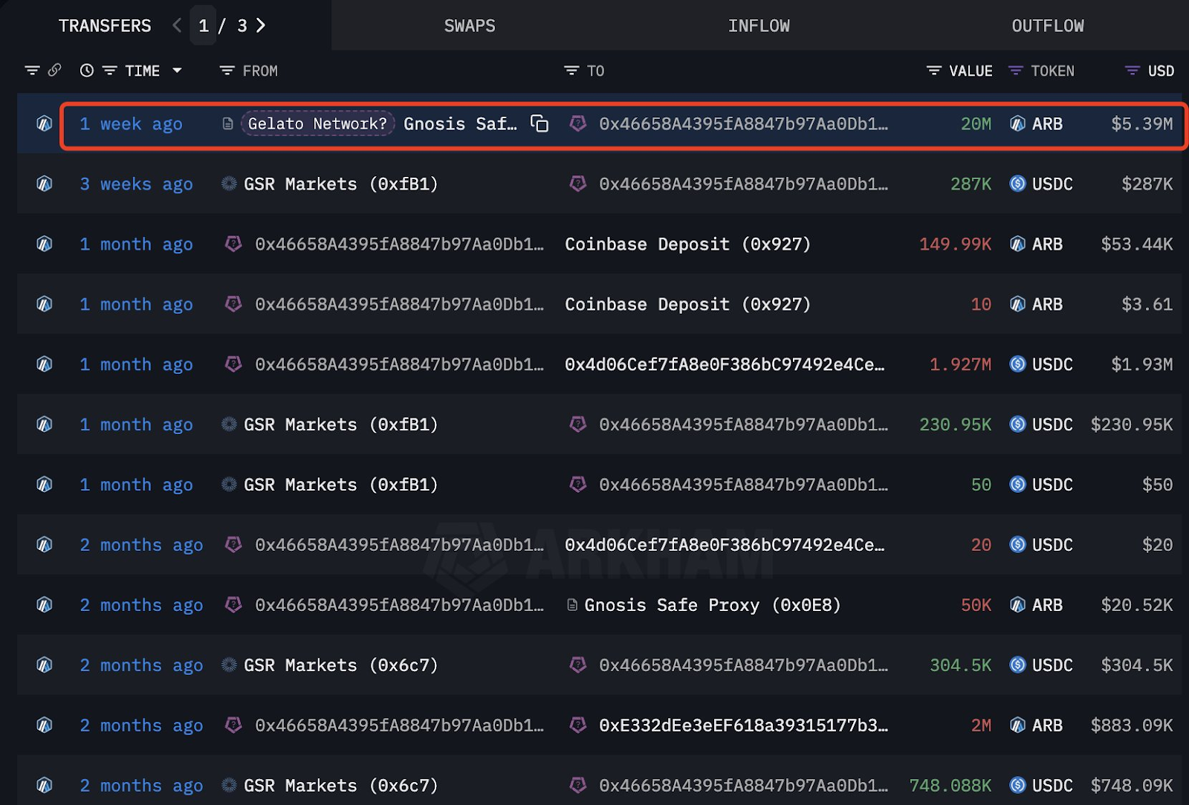This screenshot has width=1189, height=805.
Task: Click ARB token icon in $883.09K row
Action: tap(1018, 725)
